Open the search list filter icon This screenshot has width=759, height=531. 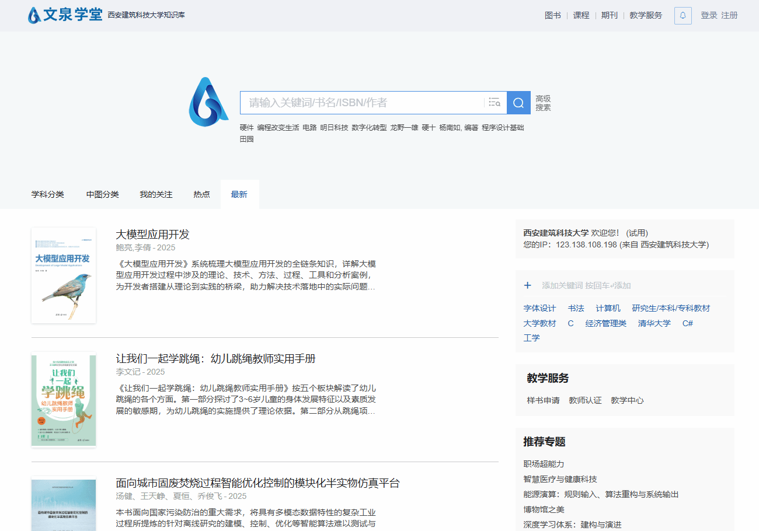coord(495,103)
